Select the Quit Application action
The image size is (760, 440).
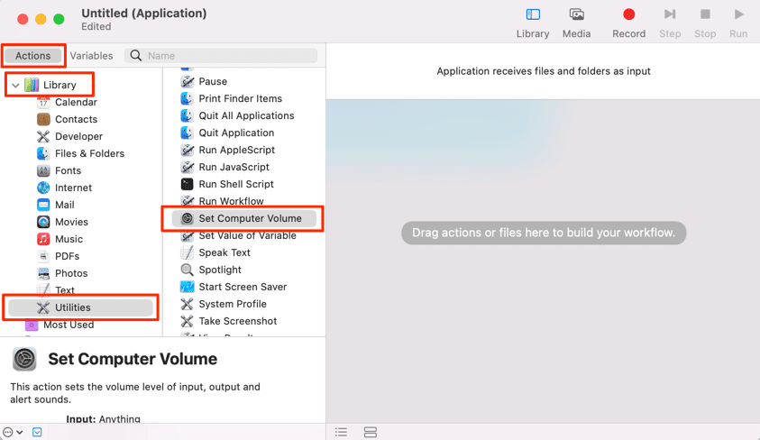pos(227,133)
